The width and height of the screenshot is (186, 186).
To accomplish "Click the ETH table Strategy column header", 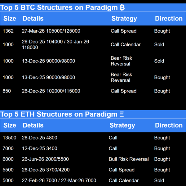I will [x=122, y=125].
